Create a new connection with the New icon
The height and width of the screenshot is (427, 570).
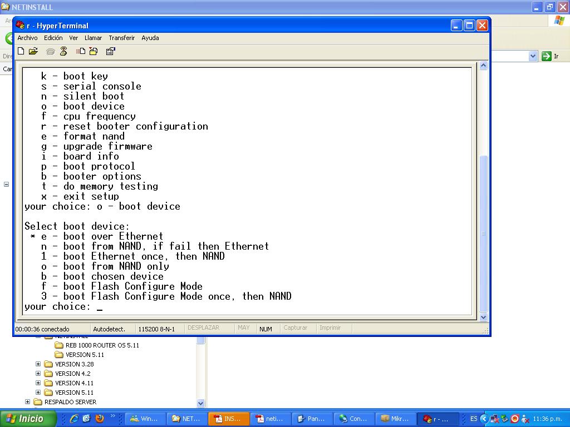[x=21, y=51]
